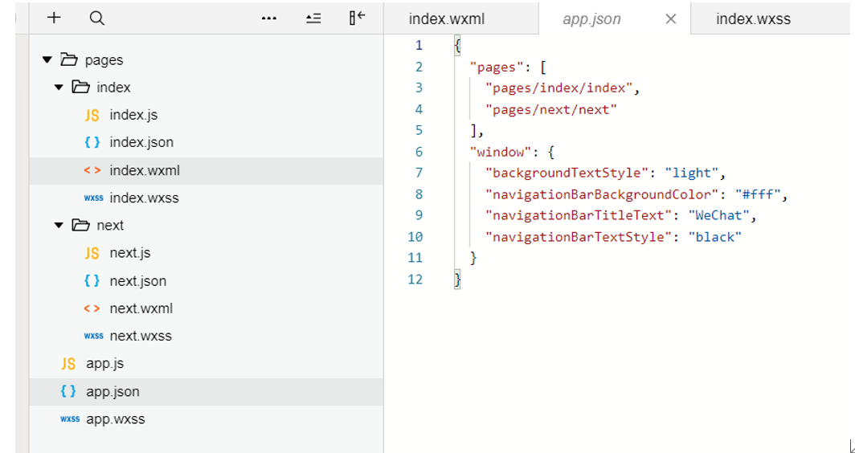The width and height of the screenshot is (855, 453).
Task: Collapse the pages folder arrow
Action: 47,60
